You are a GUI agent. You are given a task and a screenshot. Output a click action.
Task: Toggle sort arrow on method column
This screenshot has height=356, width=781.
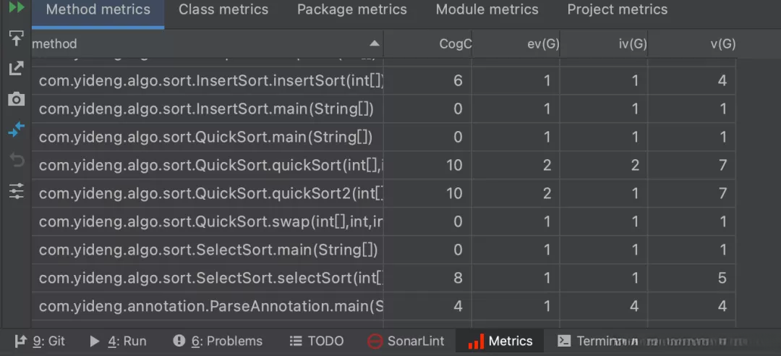pyautogui.click(x=373, y=43)
